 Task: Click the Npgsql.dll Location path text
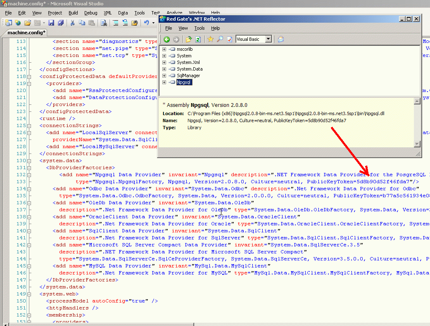pyautogui.click(x=286, y=114)
